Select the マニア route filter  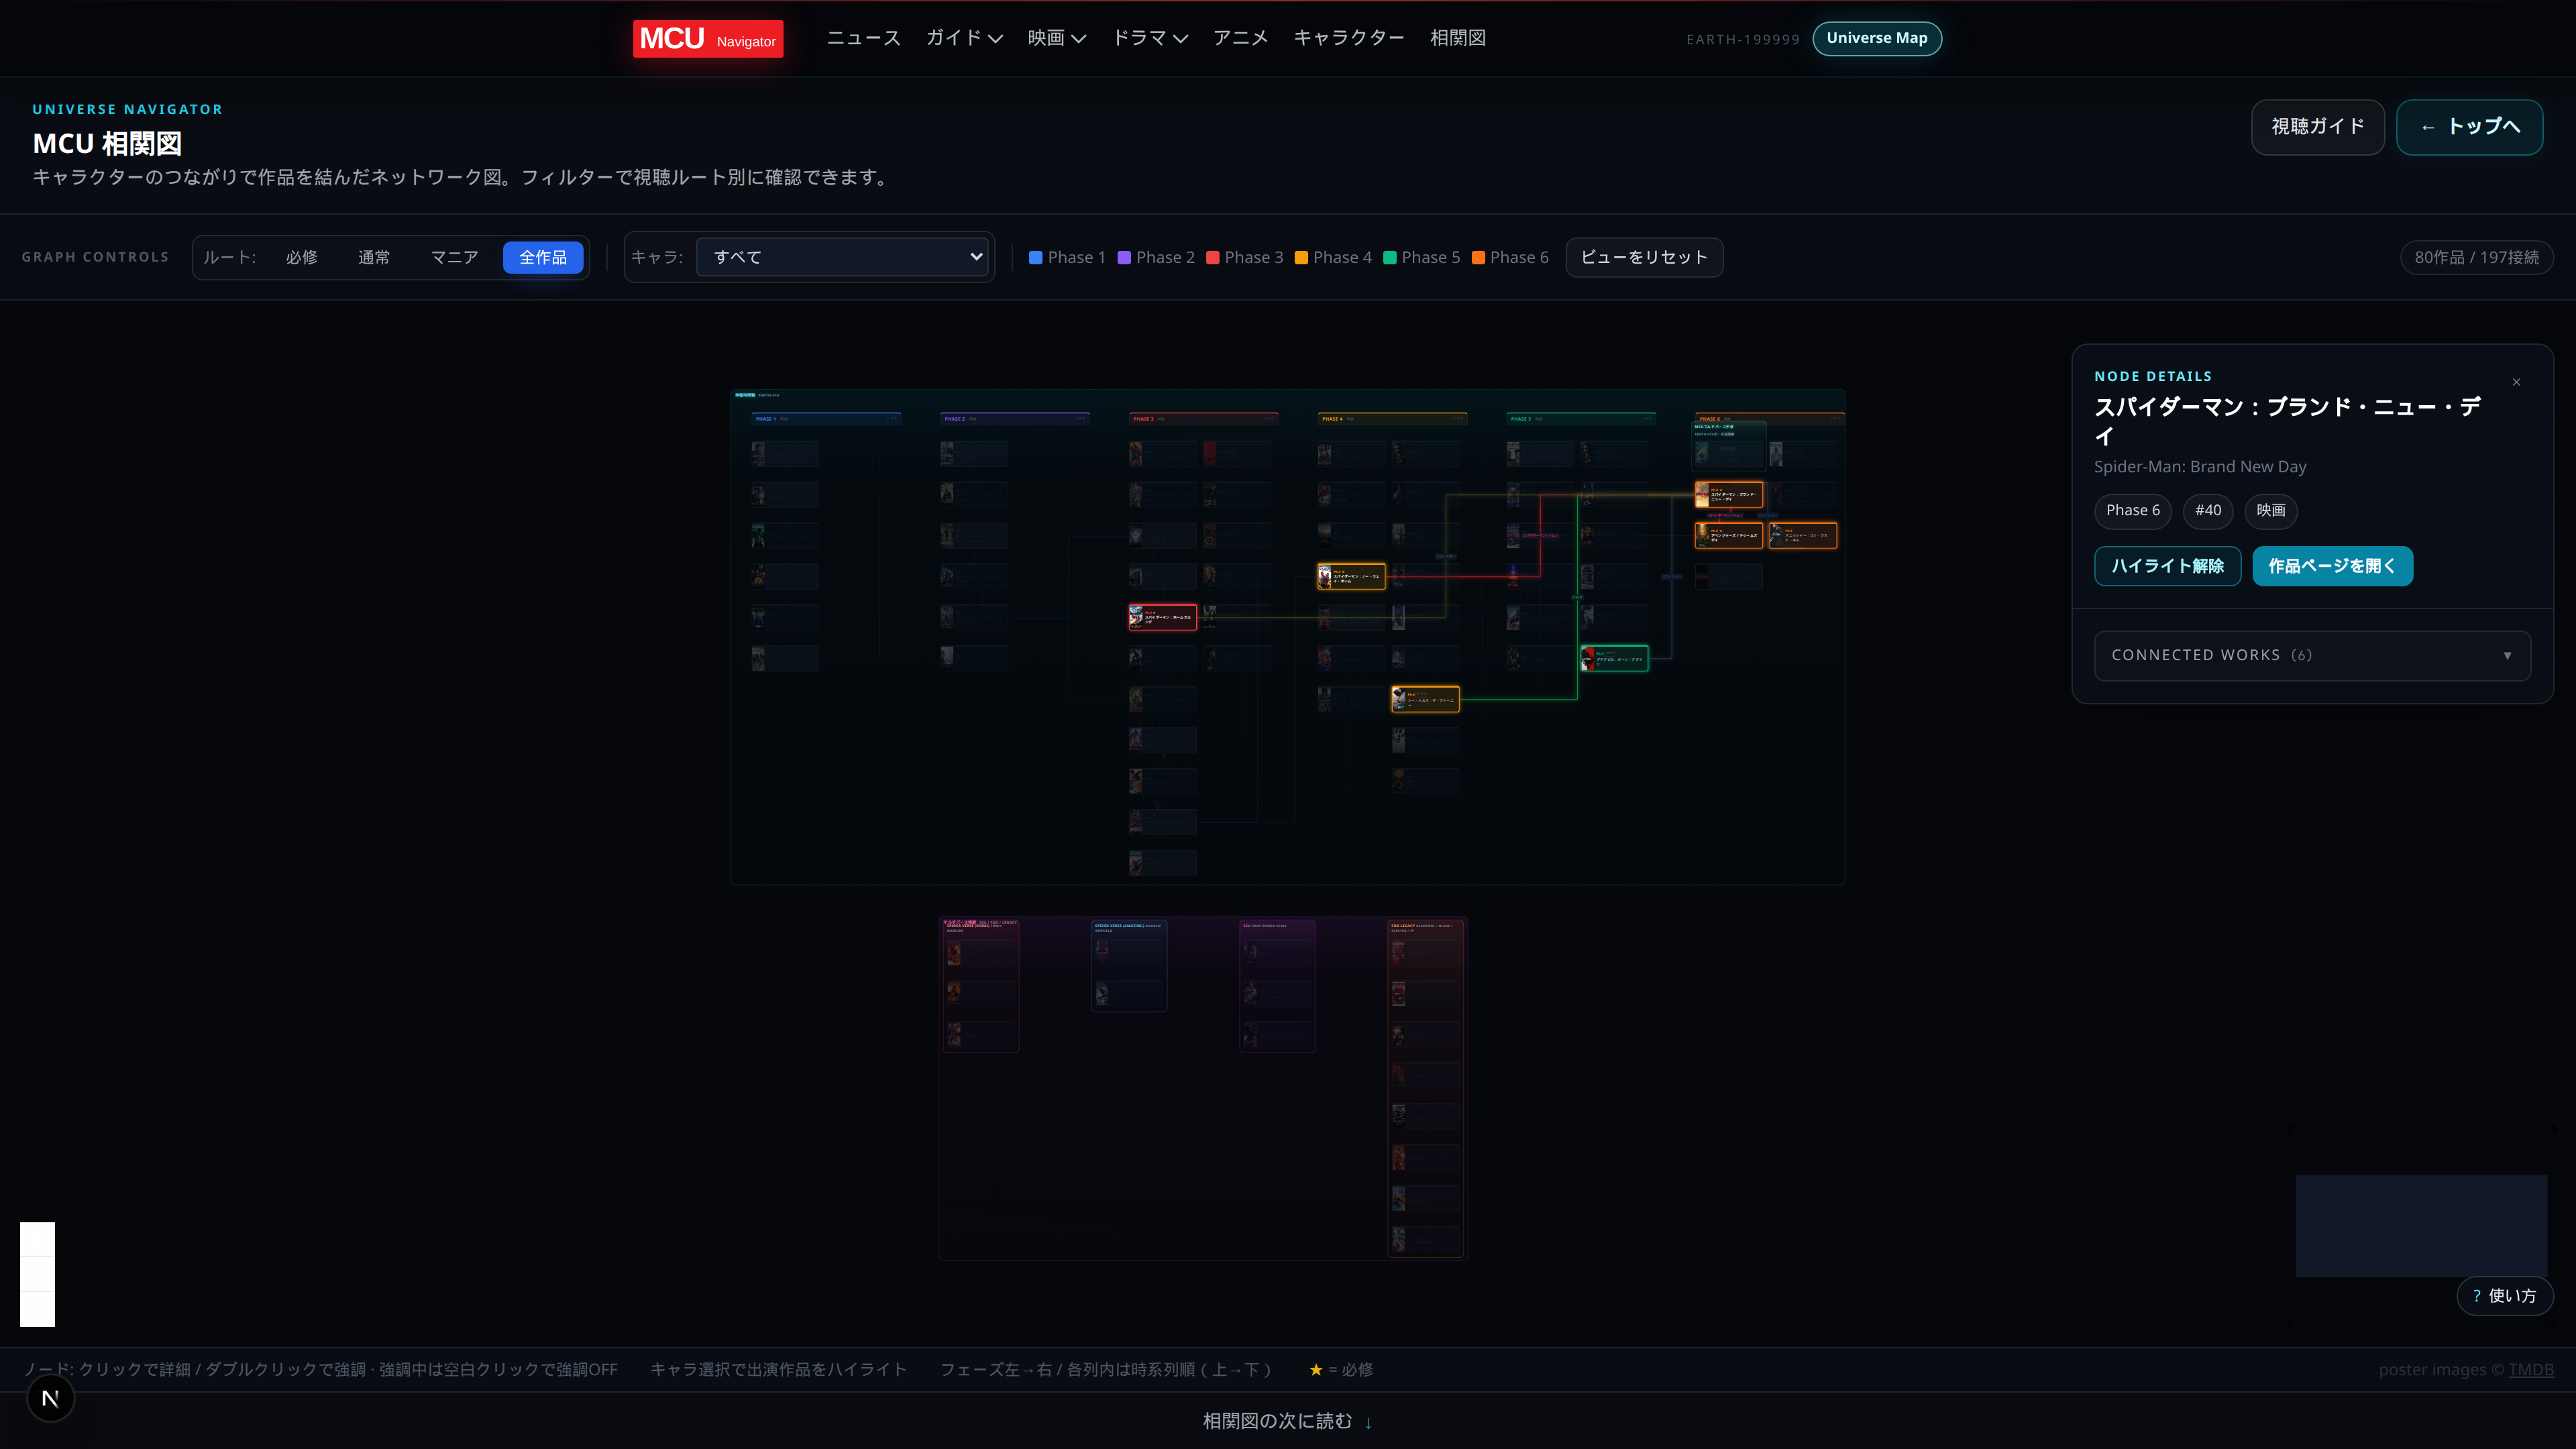(454, 257)
